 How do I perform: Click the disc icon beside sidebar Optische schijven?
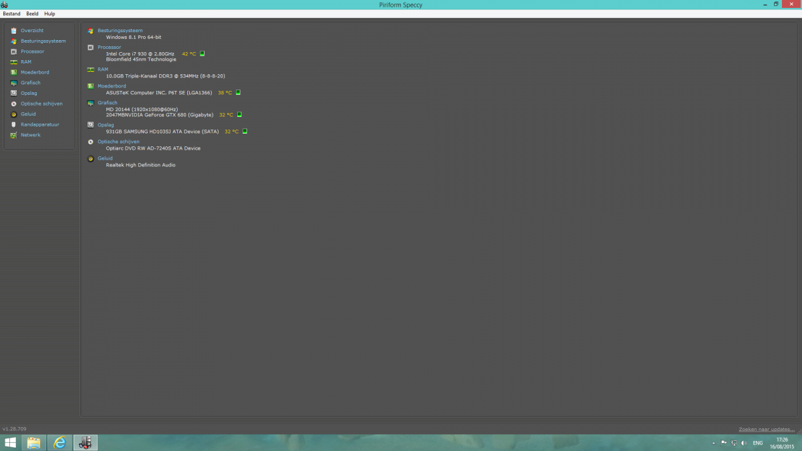point(13,104)
